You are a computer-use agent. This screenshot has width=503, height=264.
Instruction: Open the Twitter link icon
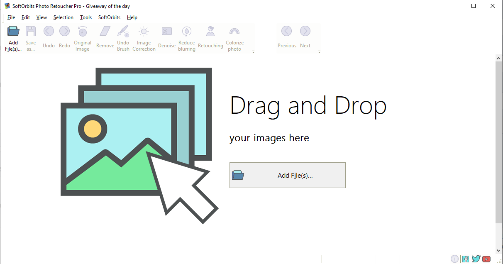pyautogui.click(x=476, y=259)
